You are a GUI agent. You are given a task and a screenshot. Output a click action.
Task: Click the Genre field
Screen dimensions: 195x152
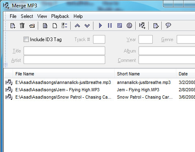click(186, 40)
